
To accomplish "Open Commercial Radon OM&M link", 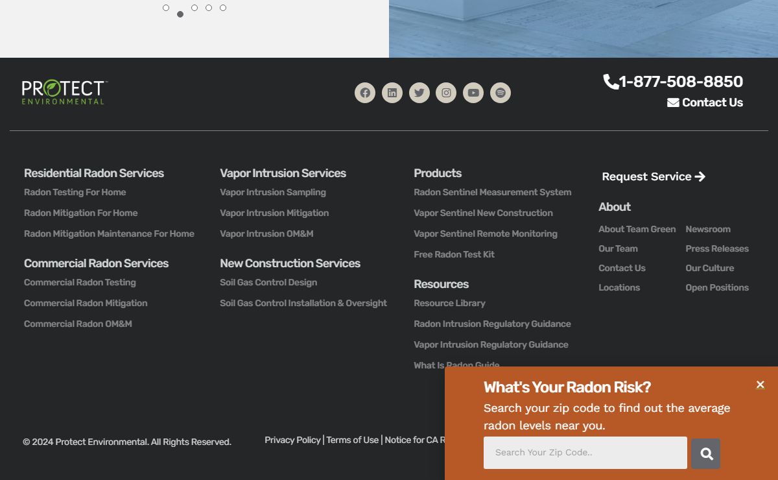I will pyautogui.click(x=78, y=324).
